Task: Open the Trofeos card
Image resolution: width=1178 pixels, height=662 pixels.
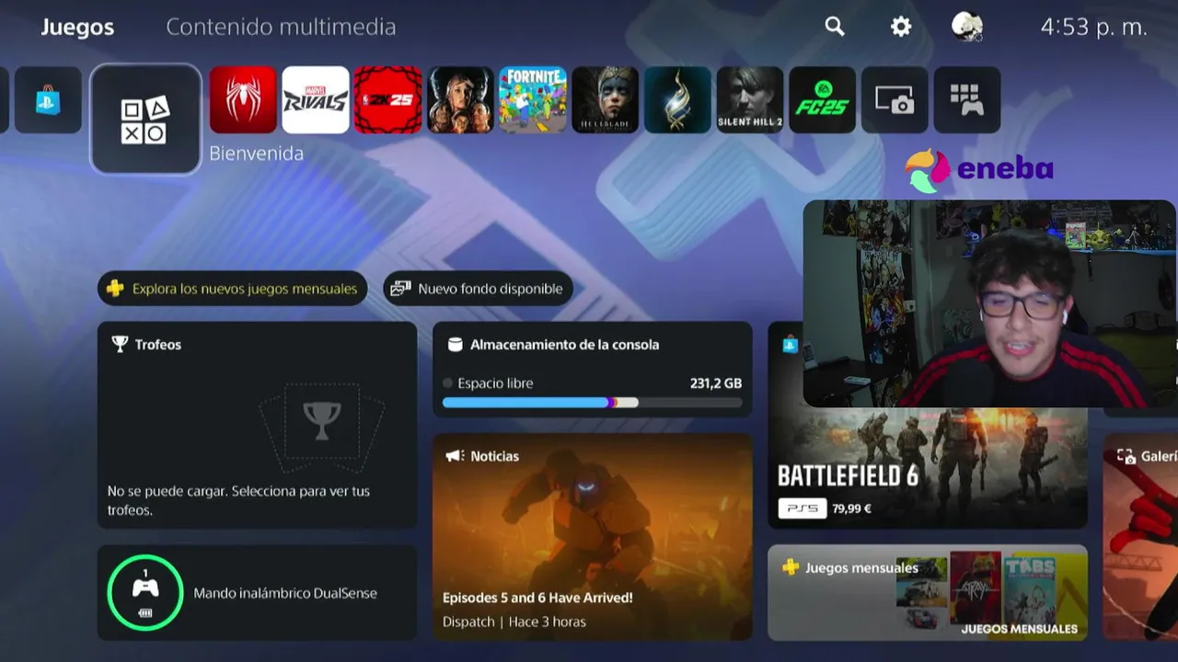Action: (257, 425)
